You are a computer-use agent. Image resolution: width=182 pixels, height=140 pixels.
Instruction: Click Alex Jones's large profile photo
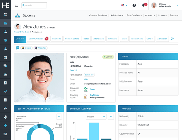tap(39, 78)
